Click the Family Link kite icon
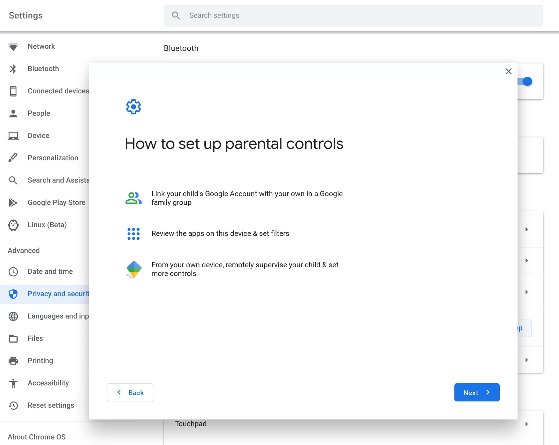This screenshot has width=559, height=445. 134,269
